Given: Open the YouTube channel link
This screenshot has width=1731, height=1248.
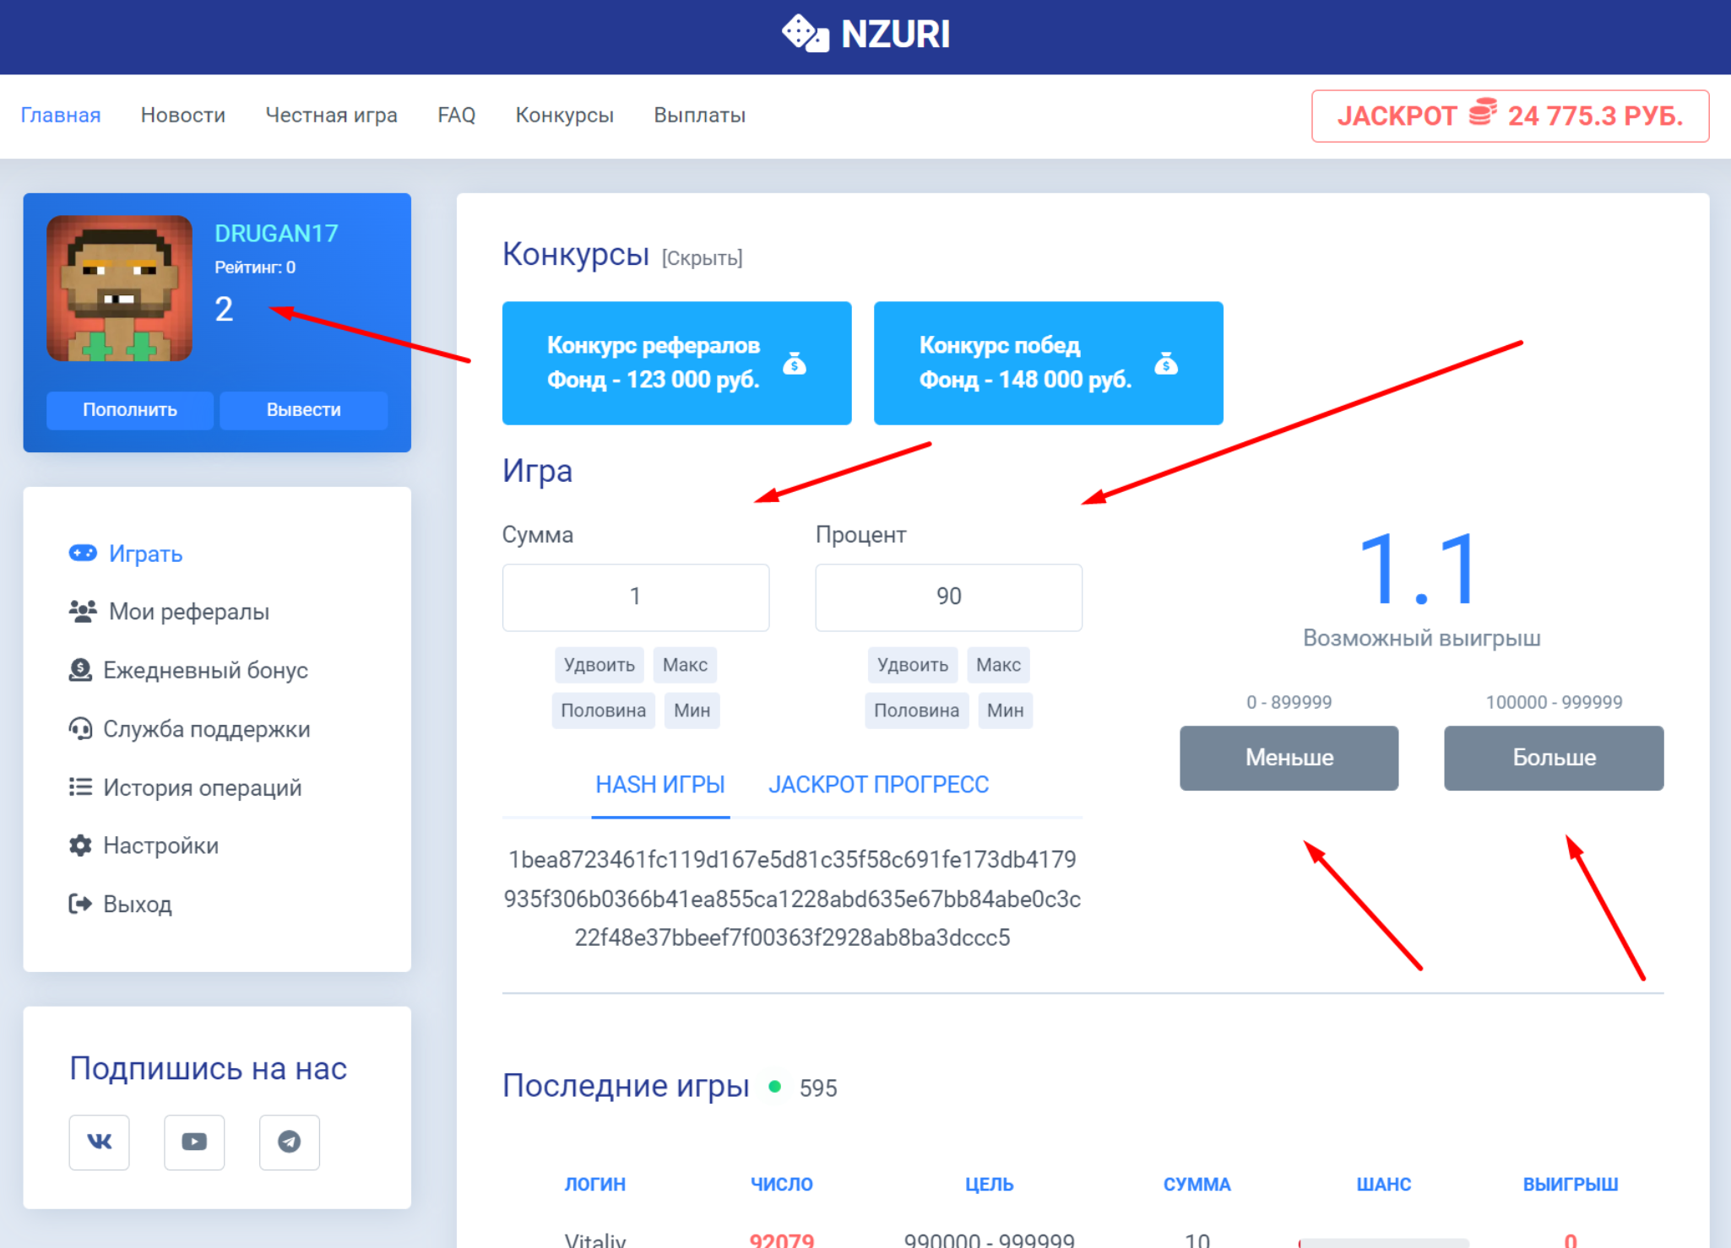Looking at the screenshot, I should [x=194, y=1142].
